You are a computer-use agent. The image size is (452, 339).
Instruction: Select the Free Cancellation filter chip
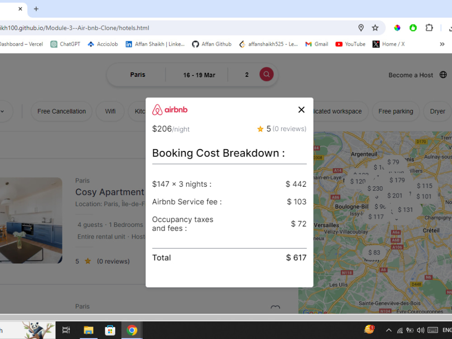[x=61, y=111]
